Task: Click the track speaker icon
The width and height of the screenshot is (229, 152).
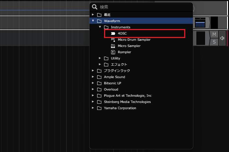Action: 222,38
